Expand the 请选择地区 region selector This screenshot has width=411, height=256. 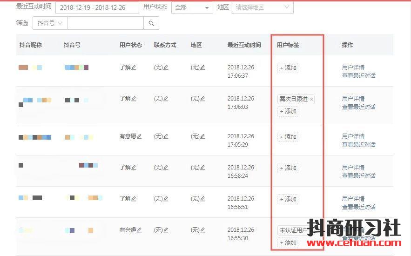tap(262, 7)
